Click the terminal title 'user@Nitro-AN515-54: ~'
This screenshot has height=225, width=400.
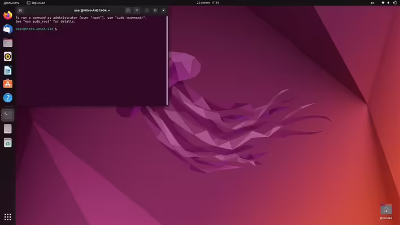(x=92, y=11)
